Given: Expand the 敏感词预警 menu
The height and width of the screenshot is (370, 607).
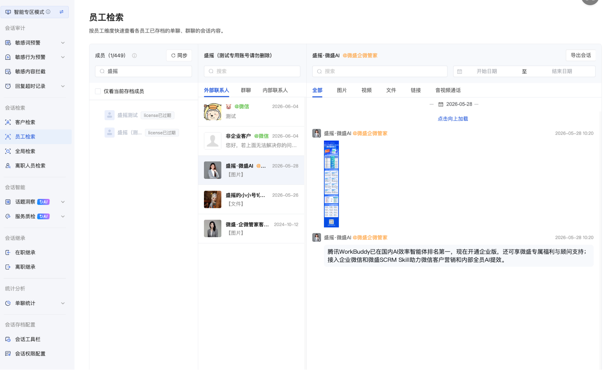Looking at the screenshot, I should click(x=63, y=43).
